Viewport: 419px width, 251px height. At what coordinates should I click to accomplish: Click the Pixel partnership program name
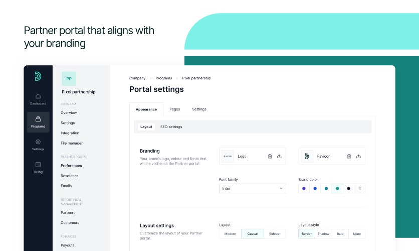point(79,92)
